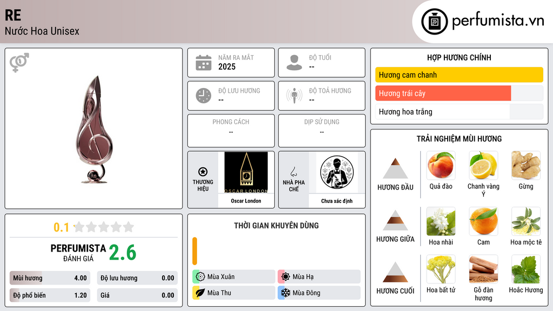Click the perfumista.vn bottle logo icon
The height and width of the screenshot is (311, 553).
pyautogui.click(x=434, y=22)
